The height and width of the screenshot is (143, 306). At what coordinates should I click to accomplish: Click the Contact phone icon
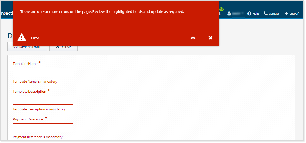[266, 13]
